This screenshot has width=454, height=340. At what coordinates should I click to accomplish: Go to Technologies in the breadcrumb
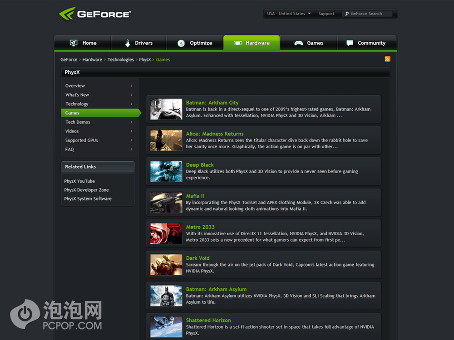[121, 60]
